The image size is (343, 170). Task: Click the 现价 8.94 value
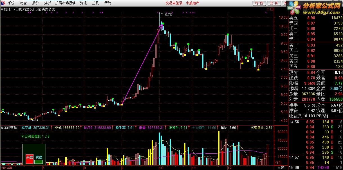(x=311, y=72)
